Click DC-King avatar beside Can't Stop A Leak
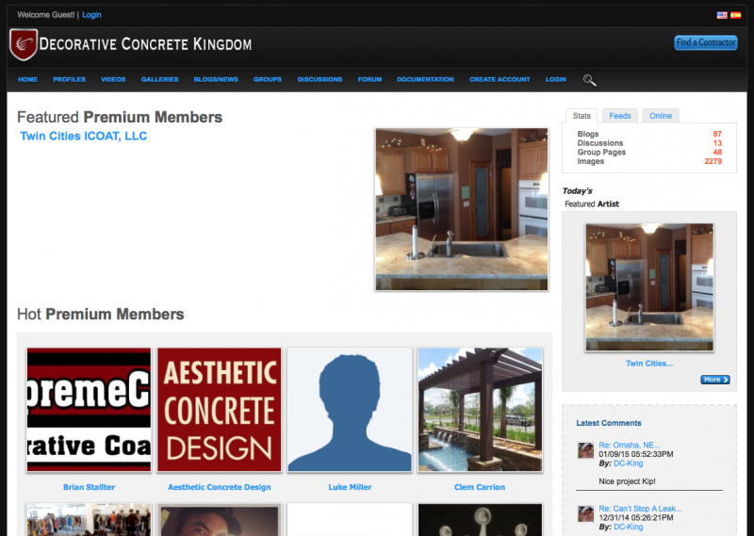Screen dimensions: 754x536 pos(585,514)
